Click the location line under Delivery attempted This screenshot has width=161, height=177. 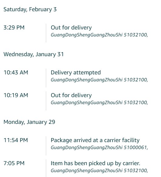[x=99, y=80]
